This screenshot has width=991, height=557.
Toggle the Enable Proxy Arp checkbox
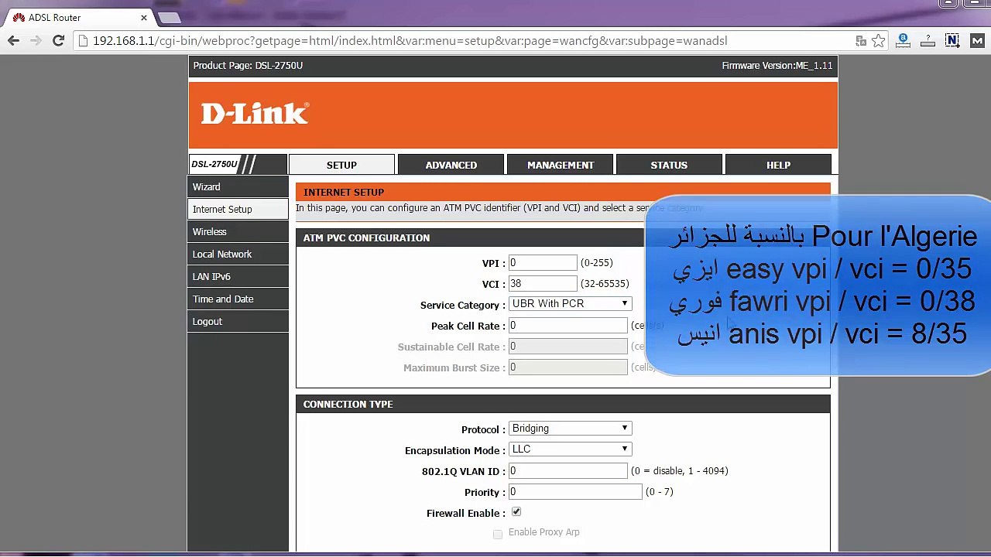click(498, 534)
